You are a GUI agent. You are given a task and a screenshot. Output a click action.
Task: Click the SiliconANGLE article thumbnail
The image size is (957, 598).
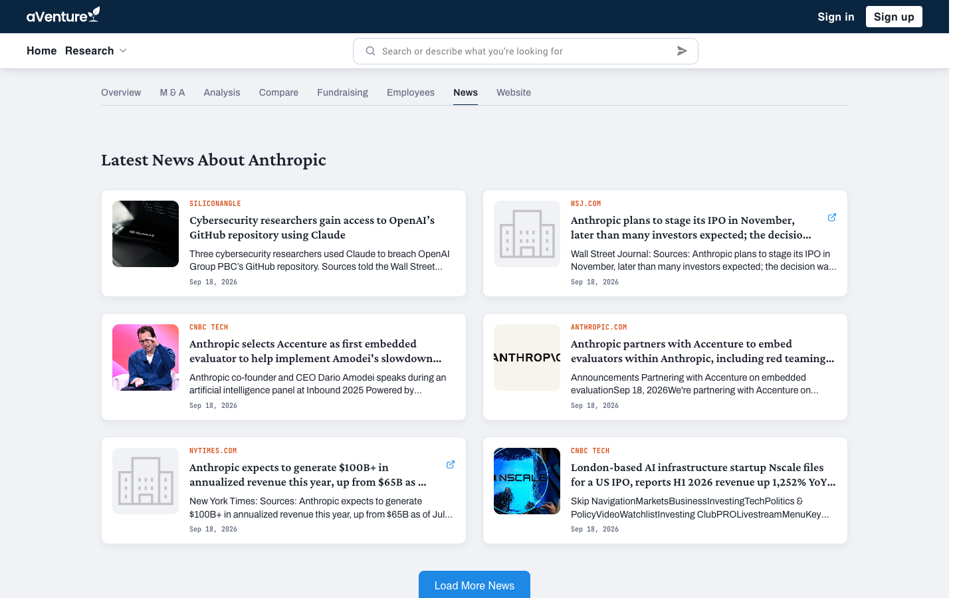146,234
